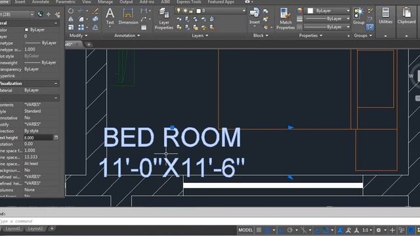Viewport: 420px width, 236px height.
Task: Switch to the View ribbon tab
Action: tap(87, 2)
